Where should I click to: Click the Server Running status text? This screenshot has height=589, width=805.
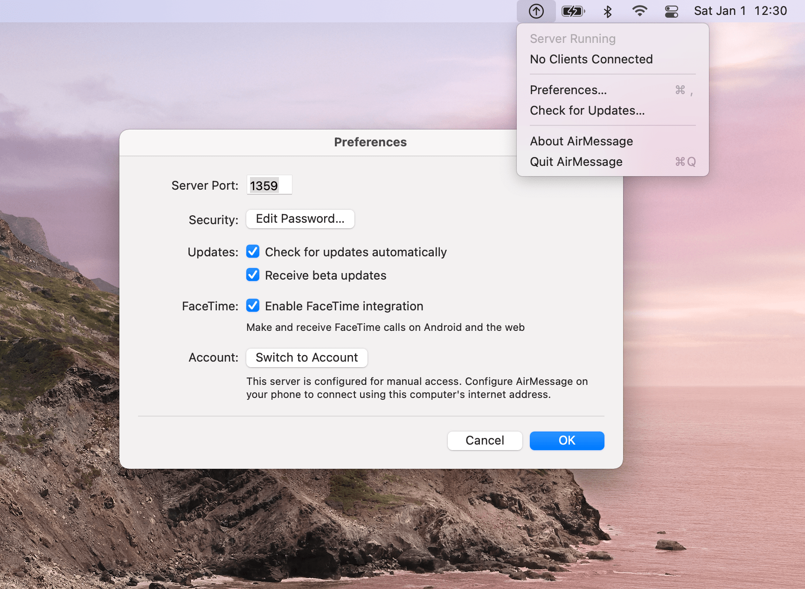pos(573,39)
